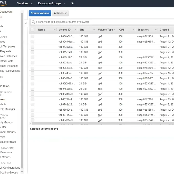Screen dimensions: 174x174
Task: Collapse the navigation pane arrow
Action: (26, 23)
